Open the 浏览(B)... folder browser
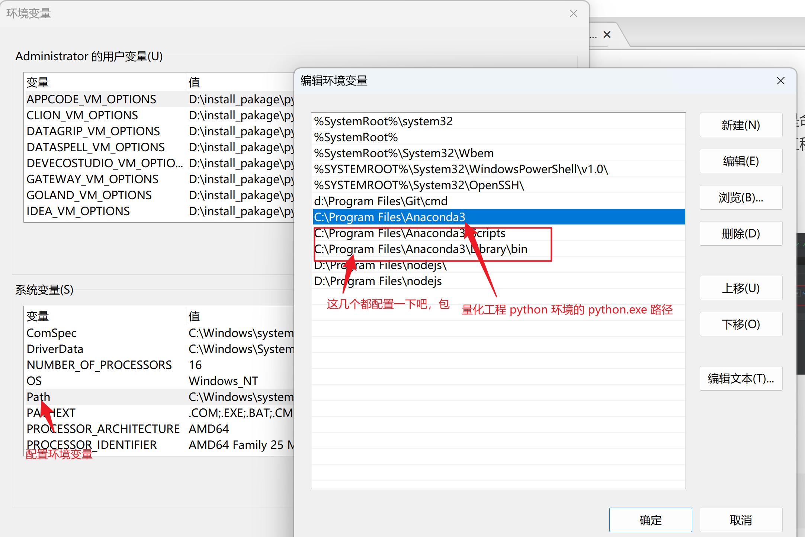Viewport: 805px width, 537px height. (740, 197)
